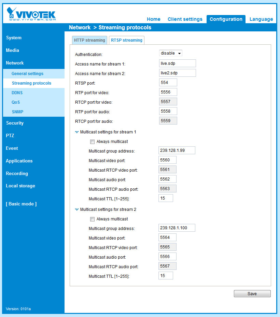280x317 pixels.
Task: Click multicast audio port 5566 field
Action: pos(167,257)
